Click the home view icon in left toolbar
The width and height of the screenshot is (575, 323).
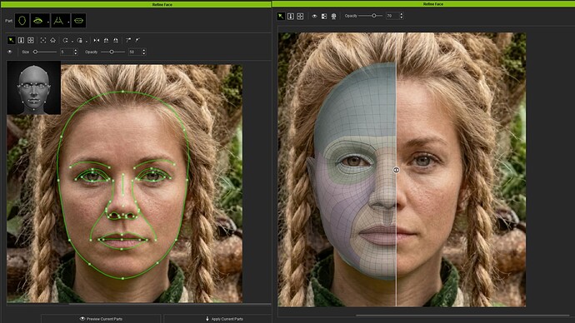(x=52, y=40)
